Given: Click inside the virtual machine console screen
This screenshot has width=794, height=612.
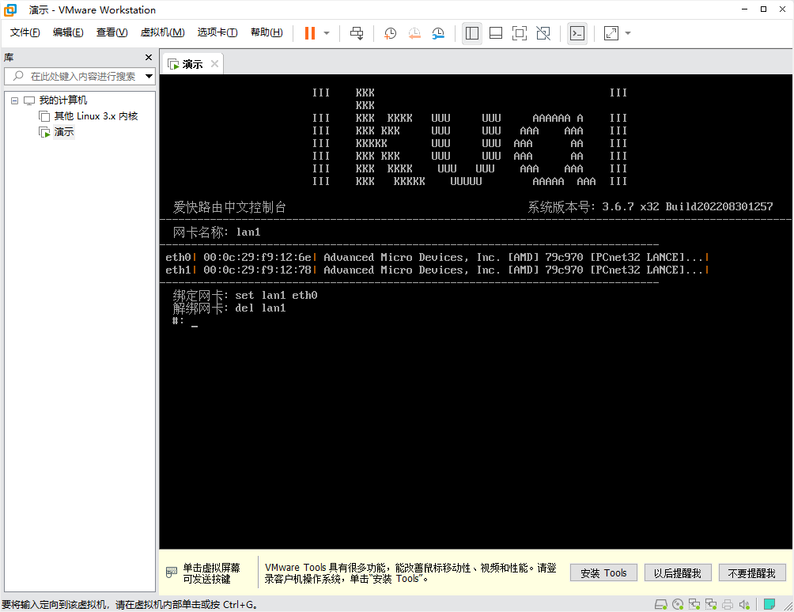Looking at the screenshot, I should 476,312.
